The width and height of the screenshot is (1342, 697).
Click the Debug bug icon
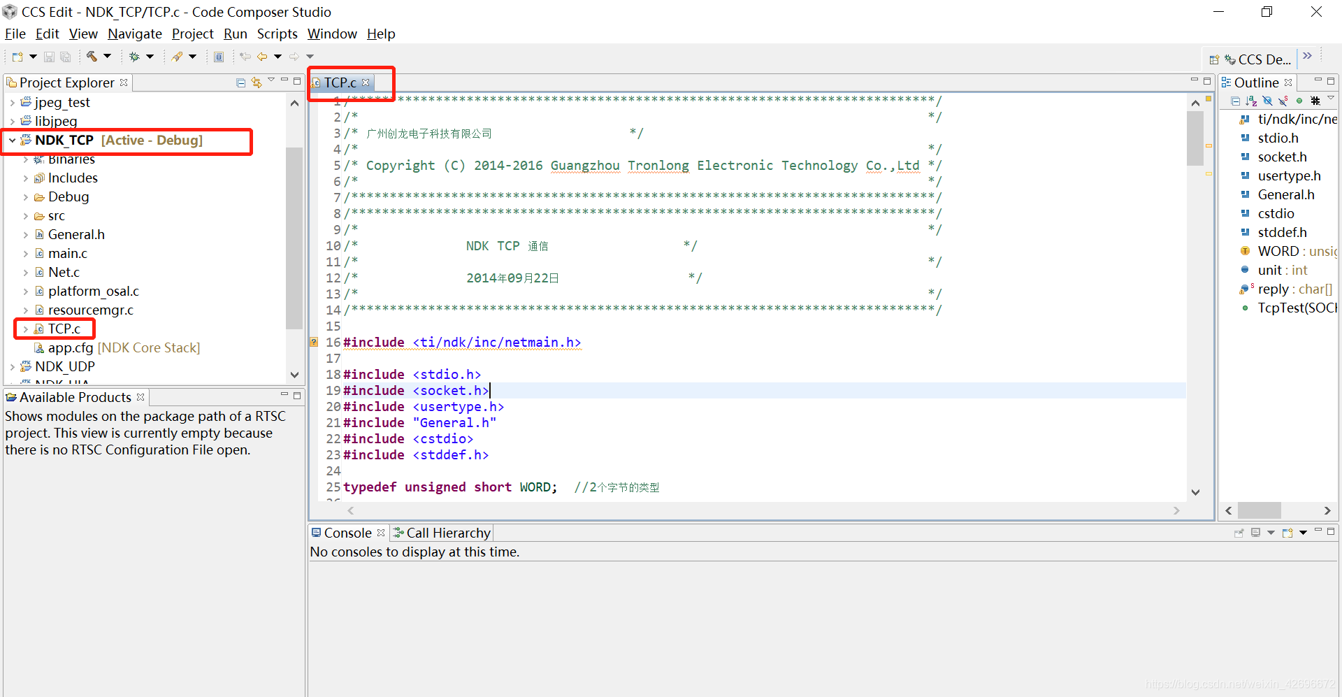[134, 57]
